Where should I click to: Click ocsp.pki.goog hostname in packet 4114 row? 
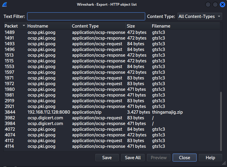point(41,146)
